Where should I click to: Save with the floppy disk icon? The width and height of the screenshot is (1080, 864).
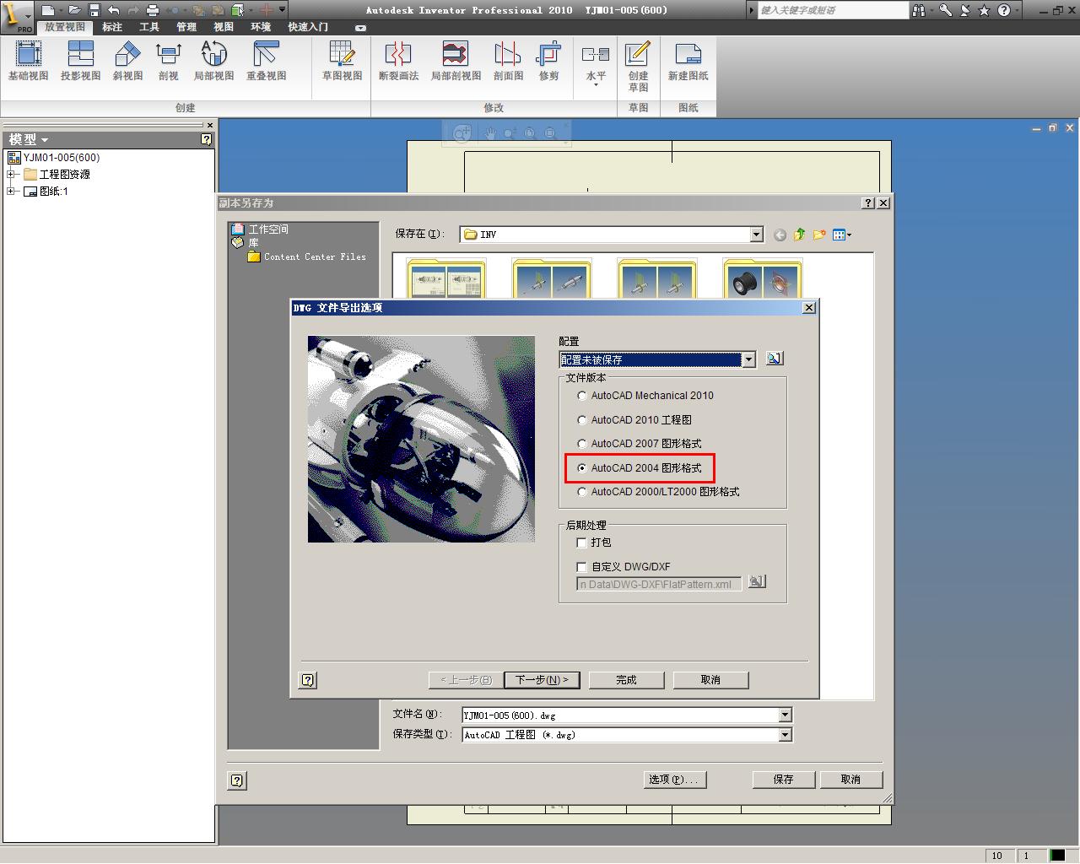[94, 10]
